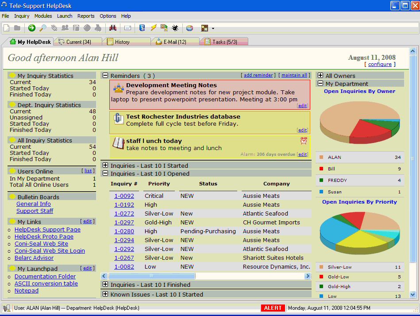Viewport: 420px width, 316px height.
Task: Click the yellow lightning bolt toolbar icon
Action: click(154, 28)
